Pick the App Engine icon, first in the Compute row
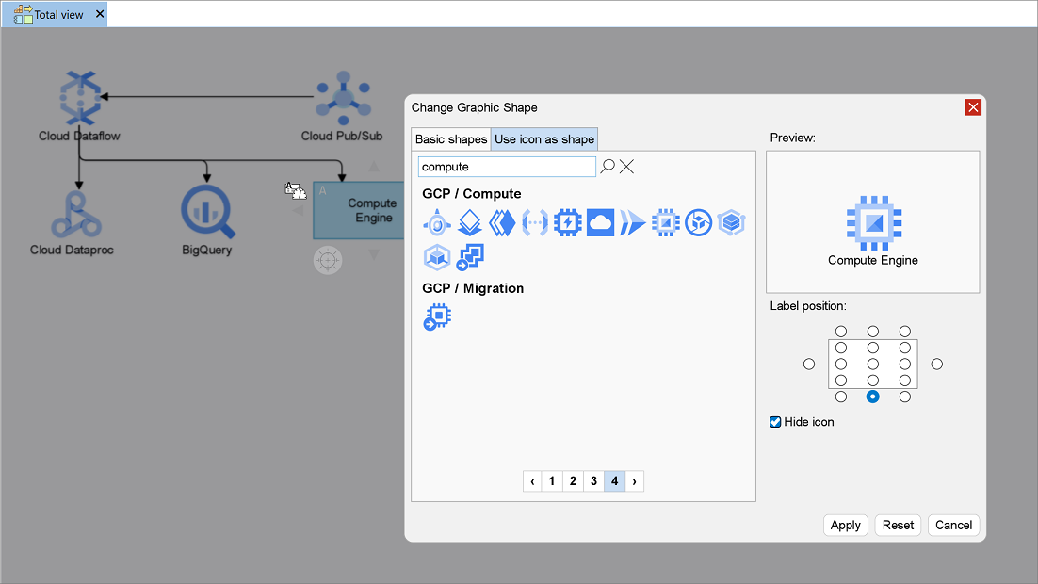The width and height of the screenshot is (1038, 584). [x=437, y=223]
